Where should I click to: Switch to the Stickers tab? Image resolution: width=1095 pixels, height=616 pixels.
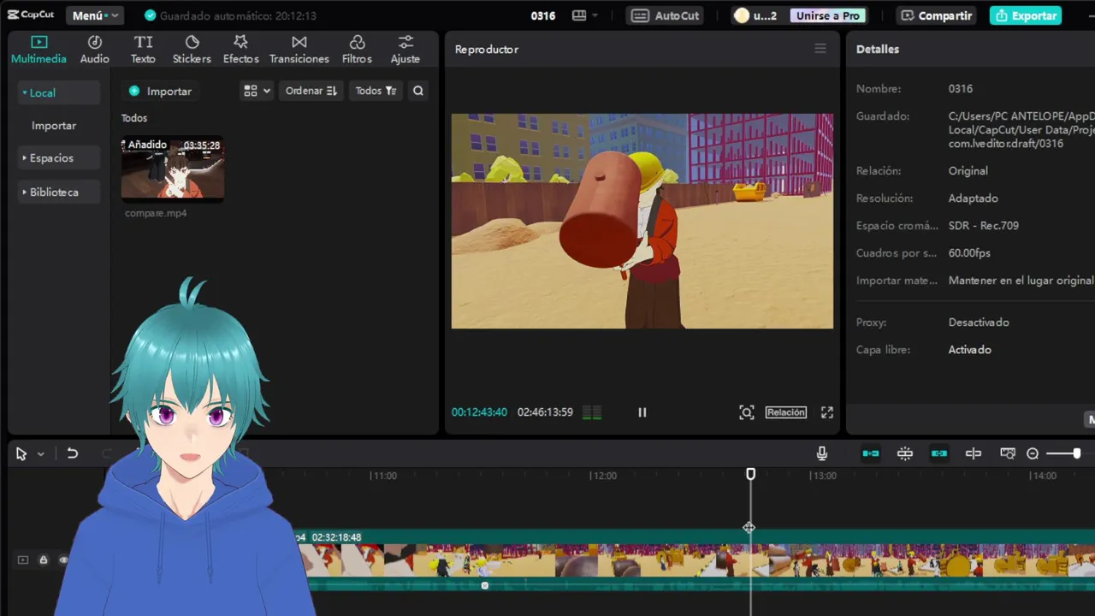click(x=192, y=50)
